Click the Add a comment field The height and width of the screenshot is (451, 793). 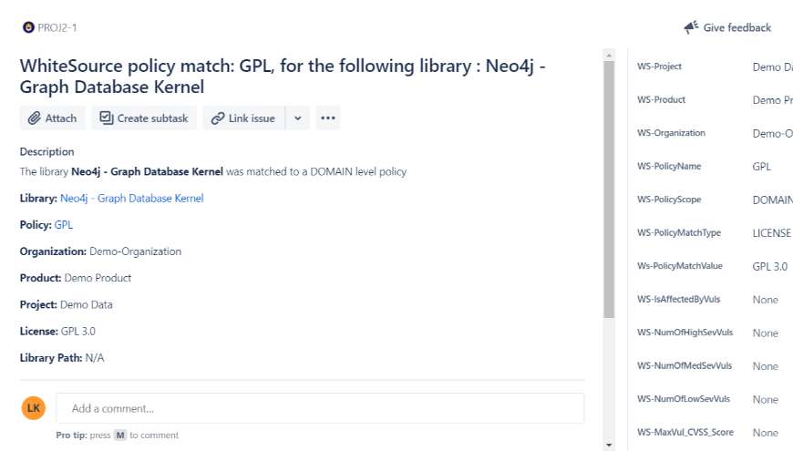tap(320, 408)
